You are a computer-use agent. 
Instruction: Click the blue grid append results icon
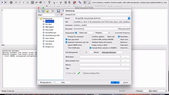[80, 2]
